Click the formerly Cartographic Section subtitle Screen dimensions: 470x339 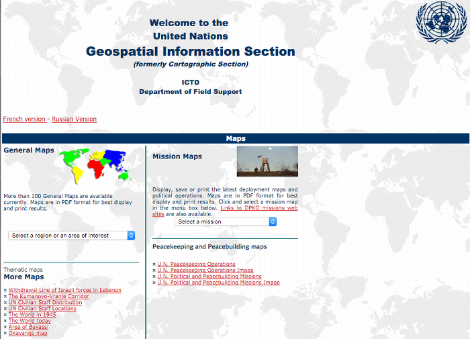tap(191, 64)
